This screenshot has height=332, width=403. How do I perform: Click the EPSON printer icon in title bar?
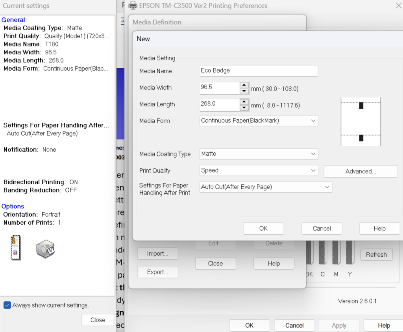click(133, 6)
